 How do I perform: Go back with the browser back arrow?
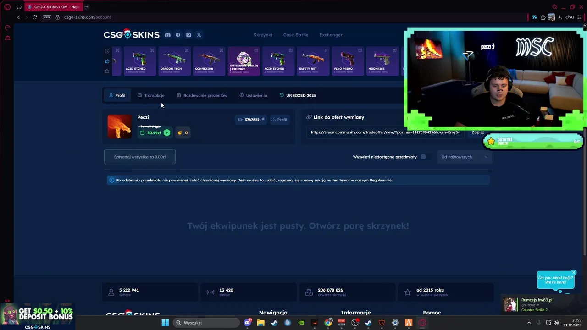click(x=18, y=17)
